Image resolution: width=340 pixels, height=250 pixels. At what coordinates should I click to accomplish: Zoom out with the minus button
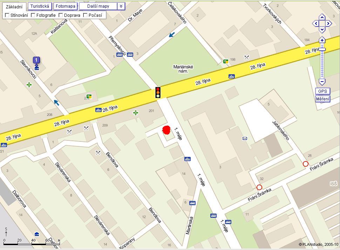[322, 82]
